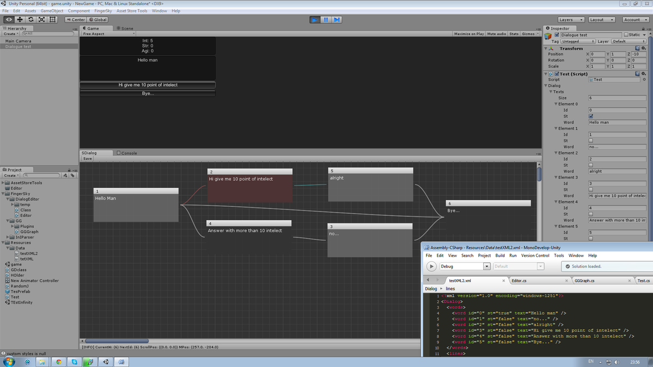653x367 pixels.
Task: Select the HOlder script icon
Action: click(8, 275)
